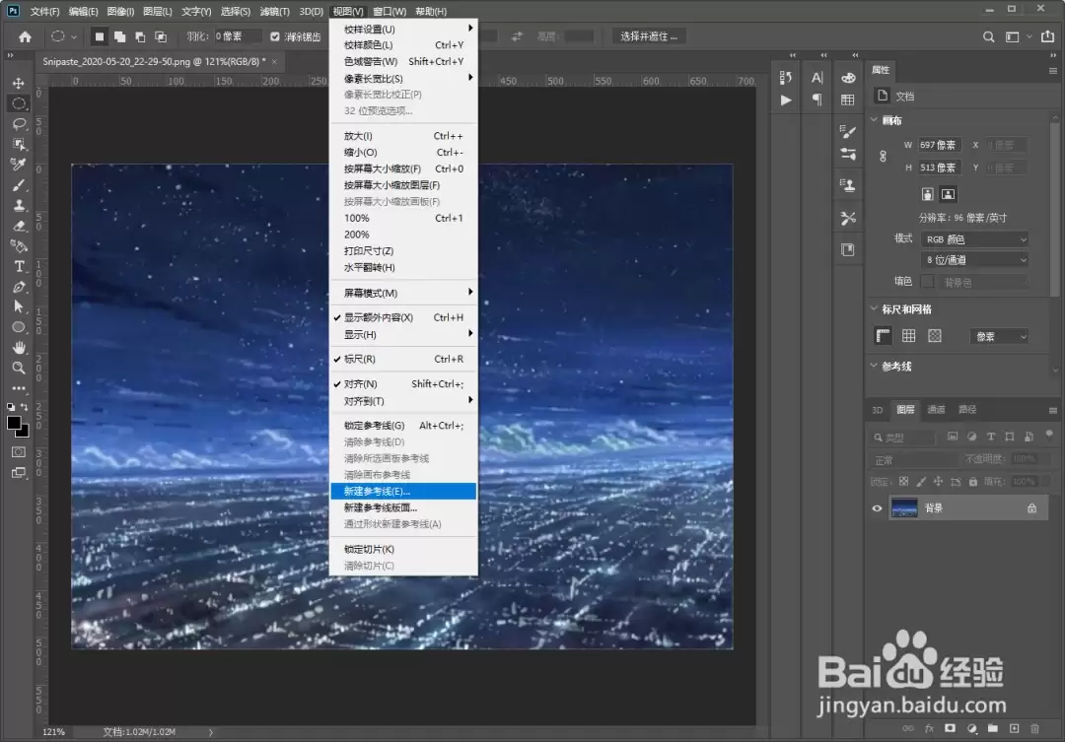Collapse the 画布 section
This screenshot has width=1065, height=742.
click(x=874, y=120)
